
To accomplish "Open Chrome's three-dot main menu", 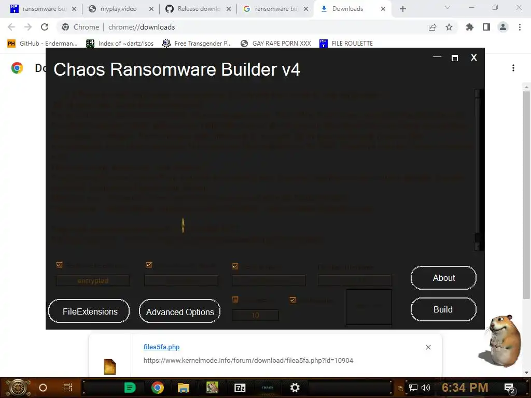I will tap(520, 27).
